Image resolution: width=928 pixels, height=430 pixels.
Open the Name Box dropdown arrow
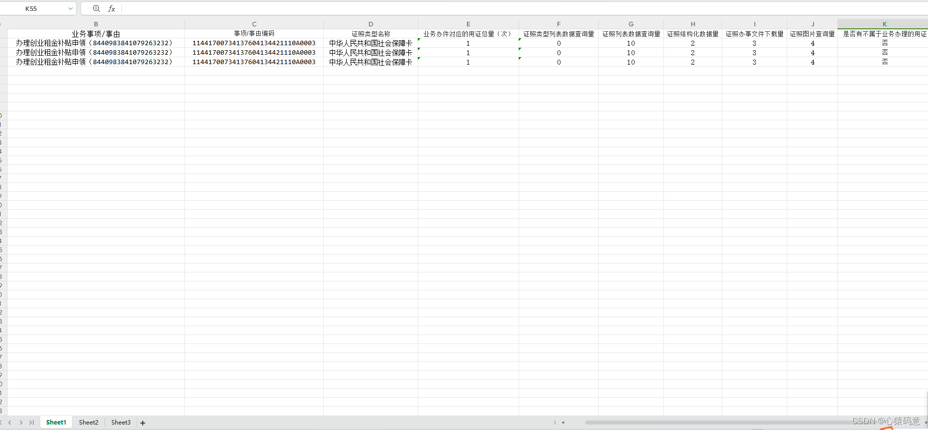pyautogui.click(x=71, y=8)
